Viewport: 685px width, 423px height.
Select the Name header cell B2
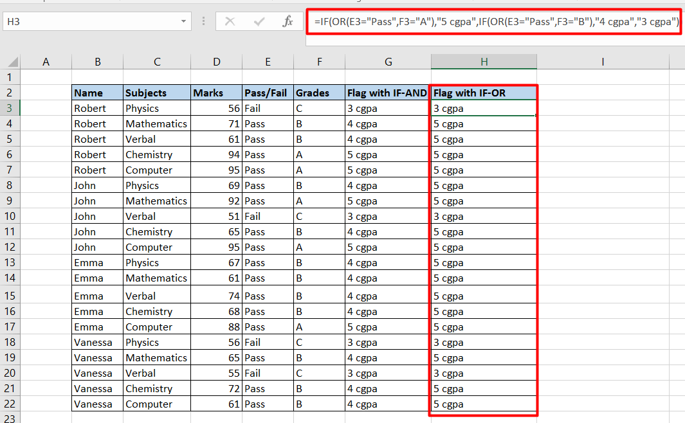point(97,93)
